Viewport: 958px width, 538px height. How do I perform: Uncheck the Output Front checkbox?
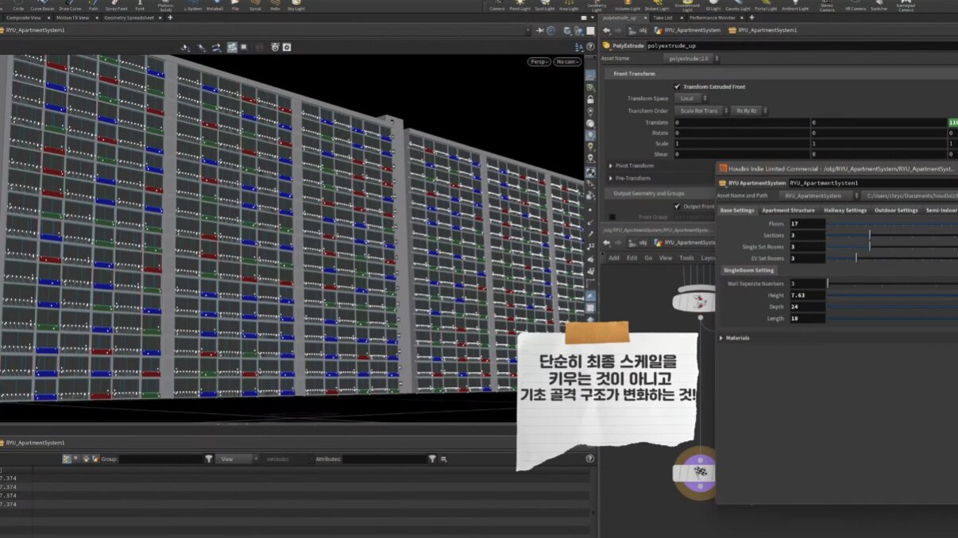pos(677,206)
